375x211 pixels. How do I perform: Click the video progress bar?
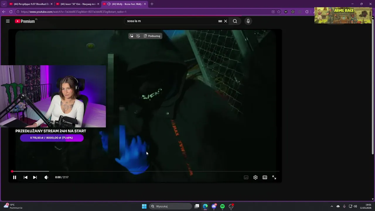pos(146,171)
